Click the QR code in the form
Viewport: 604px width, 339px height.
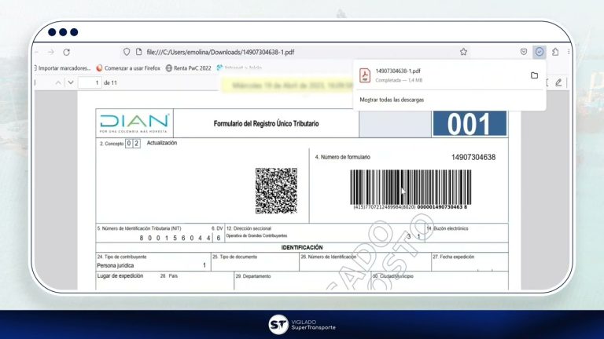tap(276, 189)
